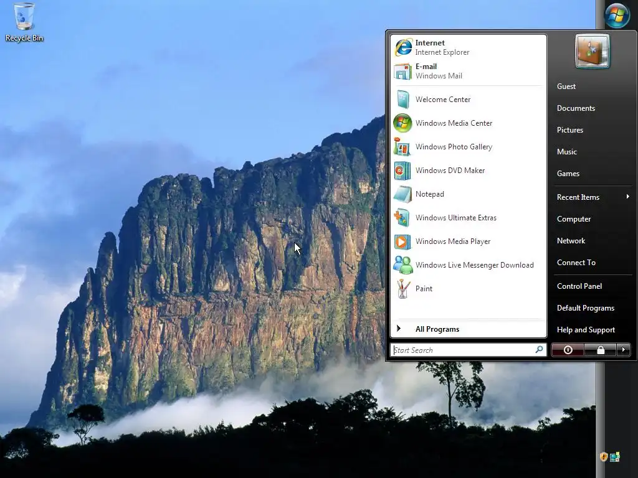This screenshot has height=478, width=638.
Task: Open Windows Photo Gallery icon
Action: point(402,147)
